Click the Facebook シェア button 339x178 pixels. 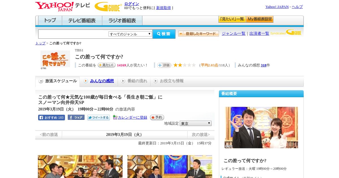(76, 118)
